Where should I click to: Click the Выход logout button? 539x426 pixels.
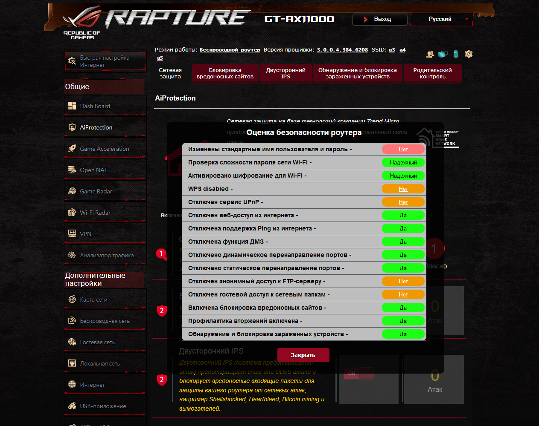tap(379, 19)
